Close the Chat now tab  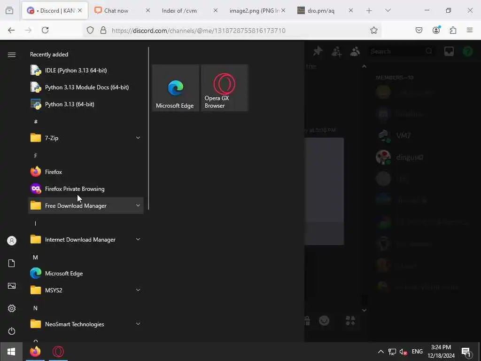point(147,11)
